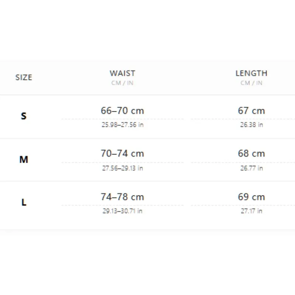The width and height of the screenshot is (295, 295).
Task: Select the 27.17 in length value
Action: pos(251,211)
